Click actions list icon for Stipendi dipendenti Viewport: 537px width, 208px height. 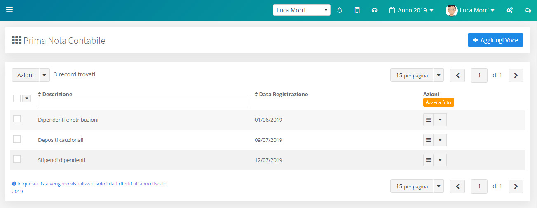point(429,160)
